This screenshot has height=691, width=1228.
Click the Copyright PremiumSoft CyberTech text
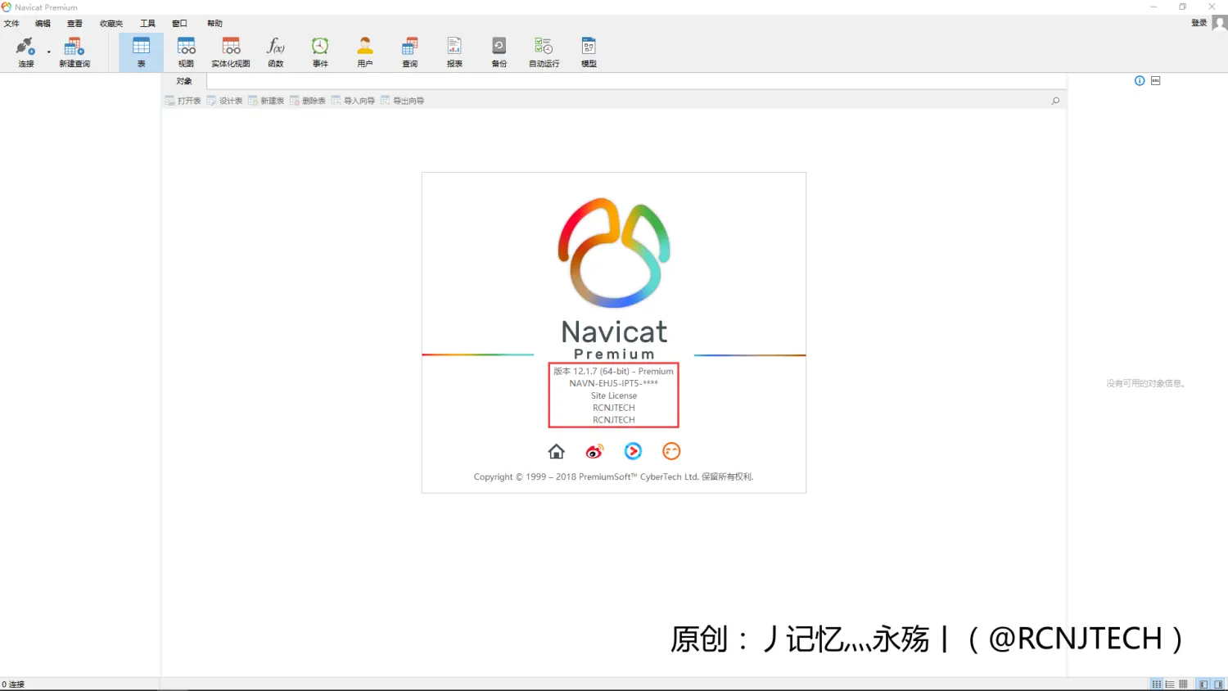tap(613, 476)
